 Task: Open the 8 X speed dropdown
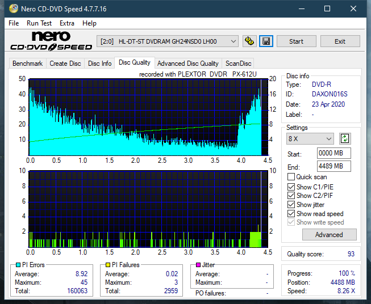pyautogui.click(x=310, y=138)
